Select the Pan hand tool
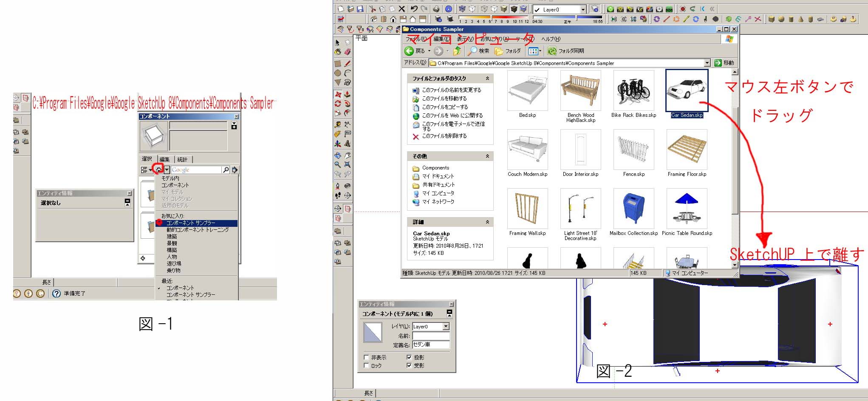868x401 pixels. click(x=348, y=155)
